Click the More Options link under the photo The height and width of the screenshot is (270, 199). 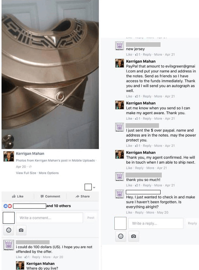(49, 173)
